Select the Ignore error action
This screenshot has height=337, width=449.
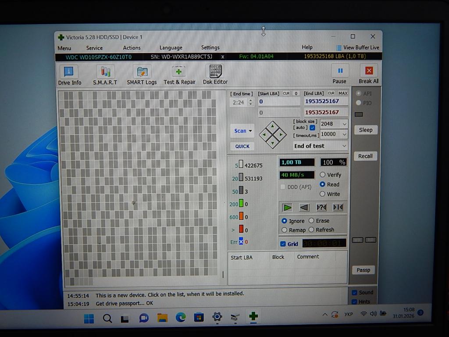[284, 221]
